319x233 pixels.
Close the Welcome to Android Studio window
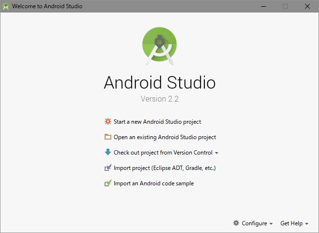[307, 6]
